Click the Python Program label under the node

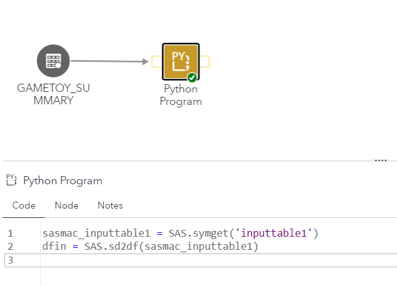pyautogui.click(x=181, y=95)
